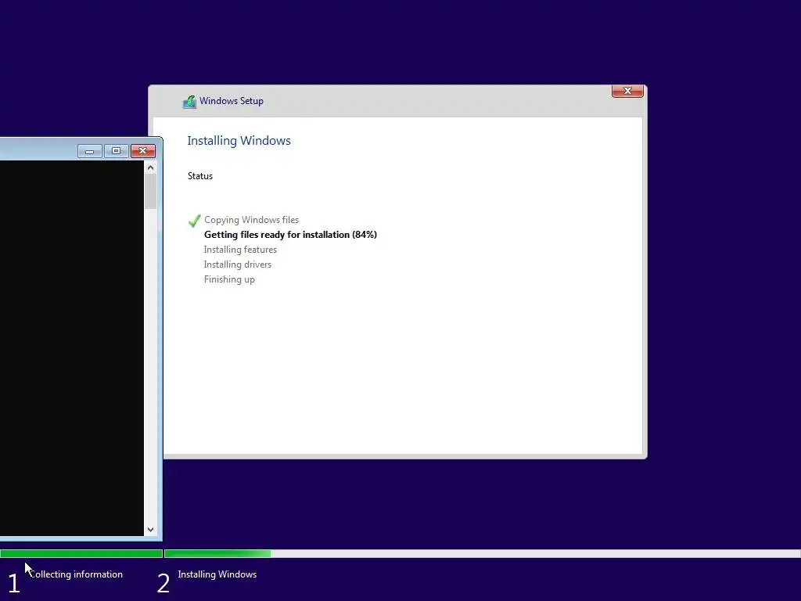Viewport: 801px width, 601px height.
Task: Click "Getting files ready for installation (84%)"
Action: [290, 235]
